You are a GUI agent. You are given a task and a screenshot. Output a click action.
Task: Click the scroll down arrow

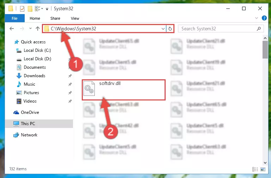265,162
